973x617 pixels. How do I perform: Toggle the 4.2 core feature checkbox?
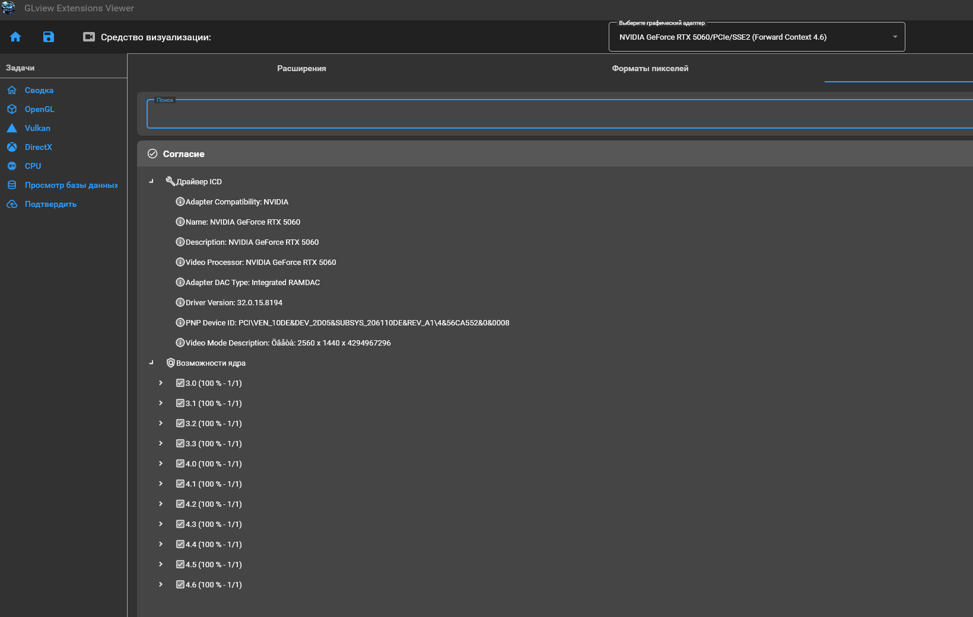pos(180,504)
